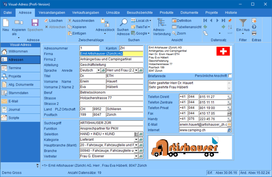272x177 pixels.
Task: Click the mail icon next to E-Mail field
Action: tap(229, 125)
